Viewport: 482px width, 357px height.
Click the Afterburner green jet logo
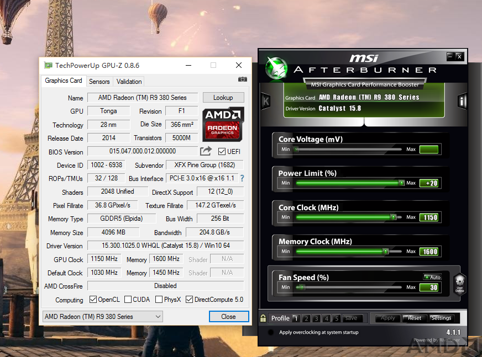point(276,68)
